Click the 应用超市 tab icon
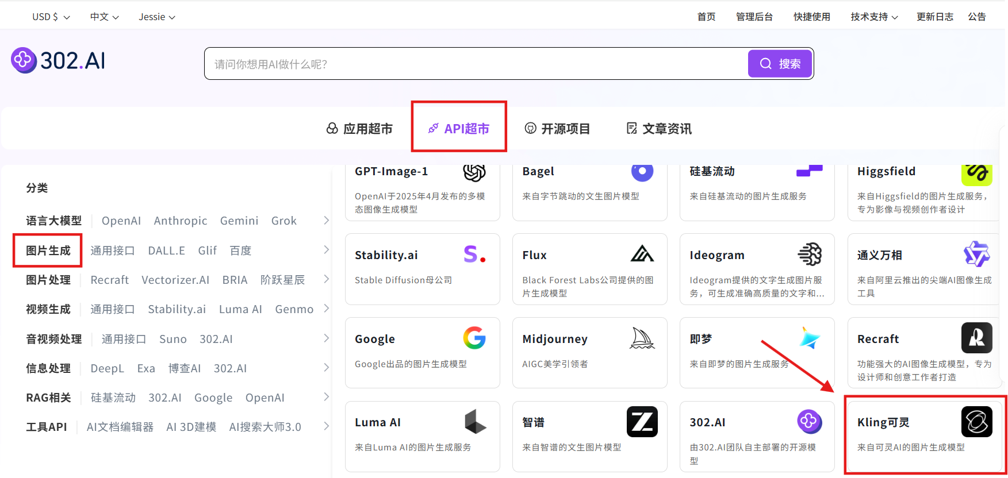The width and height of the screenshot is (1008, 478). pyautogui.click(x=332, y=129)
